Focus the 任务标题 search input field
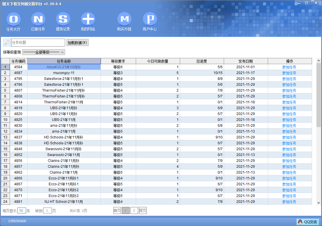Screen dimensions: 322x226 coord(38,43)
